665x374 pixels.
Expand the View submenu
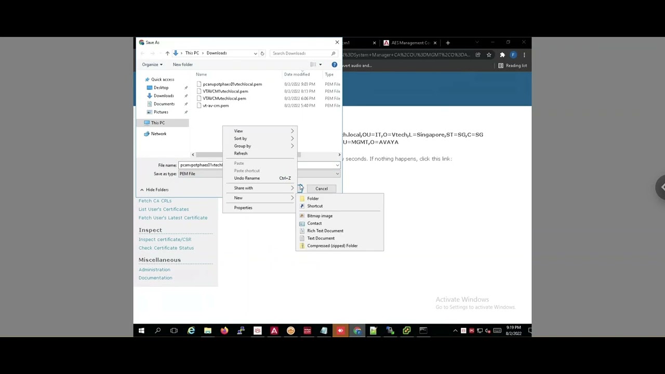click(x=260, y=131)
